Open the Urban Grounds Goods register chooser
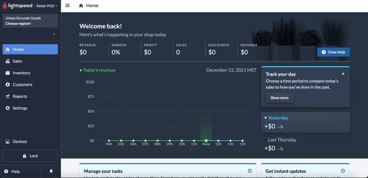This screenshot has width=368, height=178. point(30,21)
